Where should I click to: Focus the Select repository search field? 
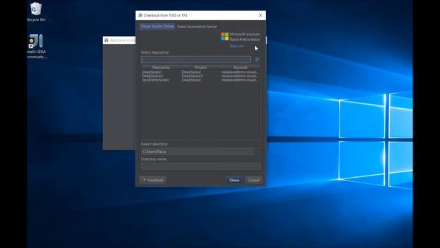196,59
